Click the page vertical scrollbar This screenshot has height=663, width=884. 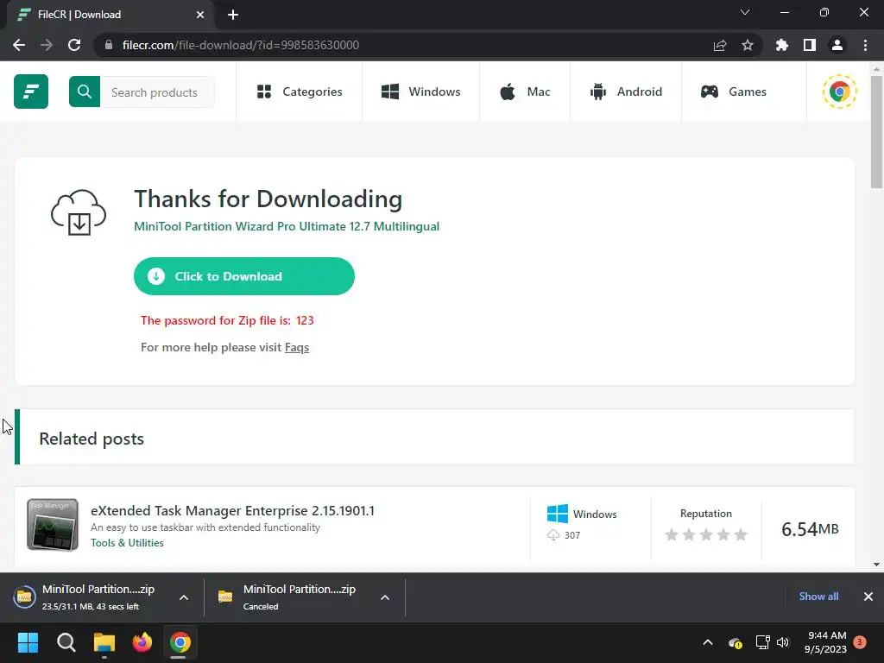pyautogui.click(x=877, y=132)
